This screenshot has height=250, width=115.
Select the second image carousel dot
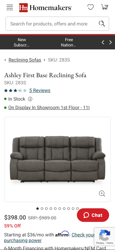click(42, 209)
